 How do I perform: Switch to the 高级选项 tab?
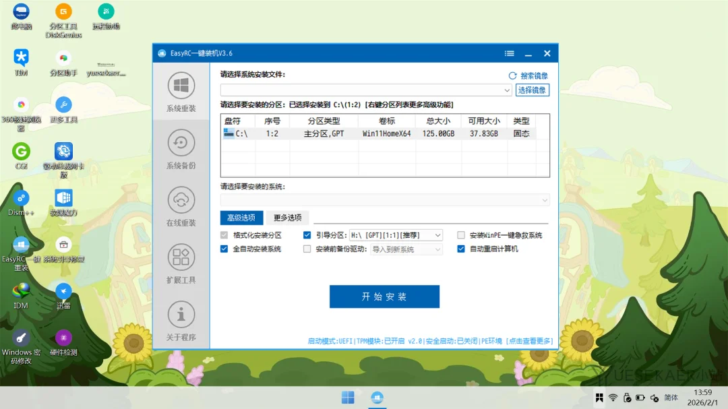[241, 218]
